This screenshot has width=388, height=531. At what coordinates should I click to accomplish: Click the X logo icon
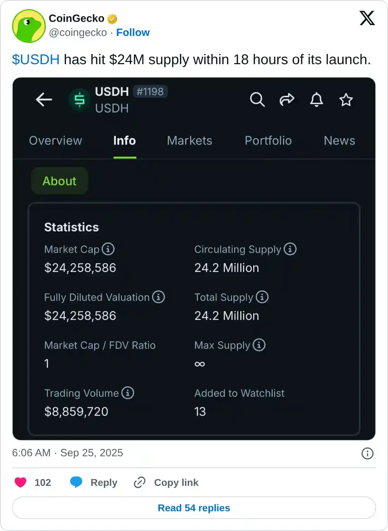[367, 18]
